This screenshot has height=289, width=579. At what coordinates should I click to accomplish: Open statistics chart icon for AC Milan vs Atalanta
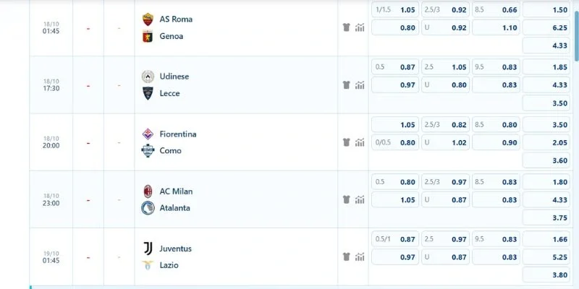(x=360, y=199)
